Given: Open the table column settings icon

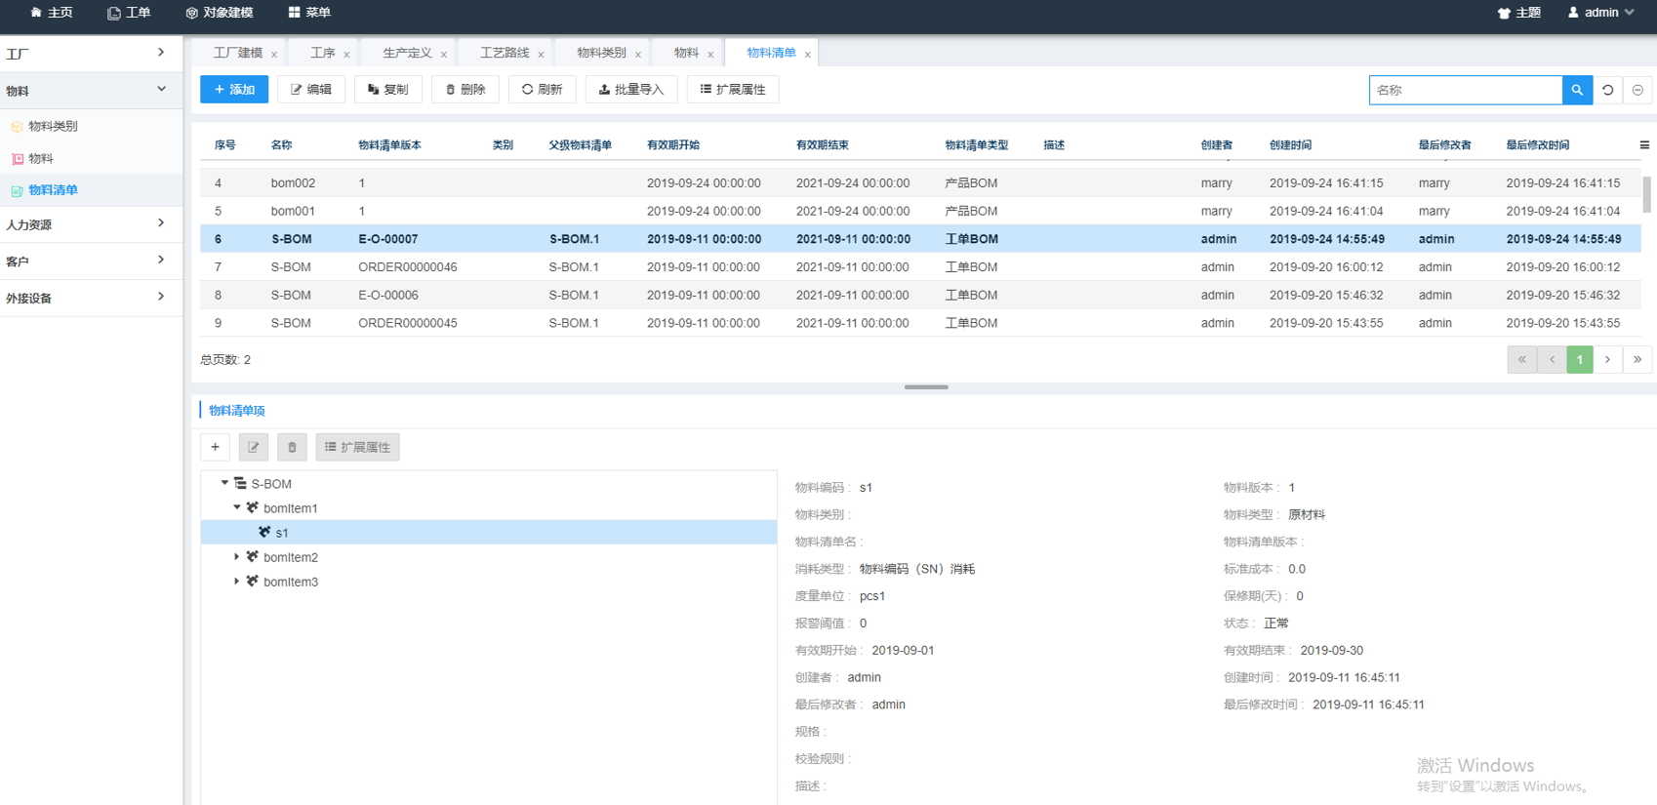Looking at the screenshot, I should pos(1644,144).
